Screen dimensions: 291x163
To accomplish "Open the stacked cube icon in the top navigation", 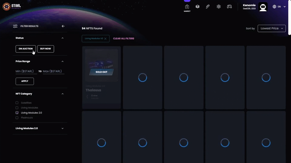I will click(197, 7).
